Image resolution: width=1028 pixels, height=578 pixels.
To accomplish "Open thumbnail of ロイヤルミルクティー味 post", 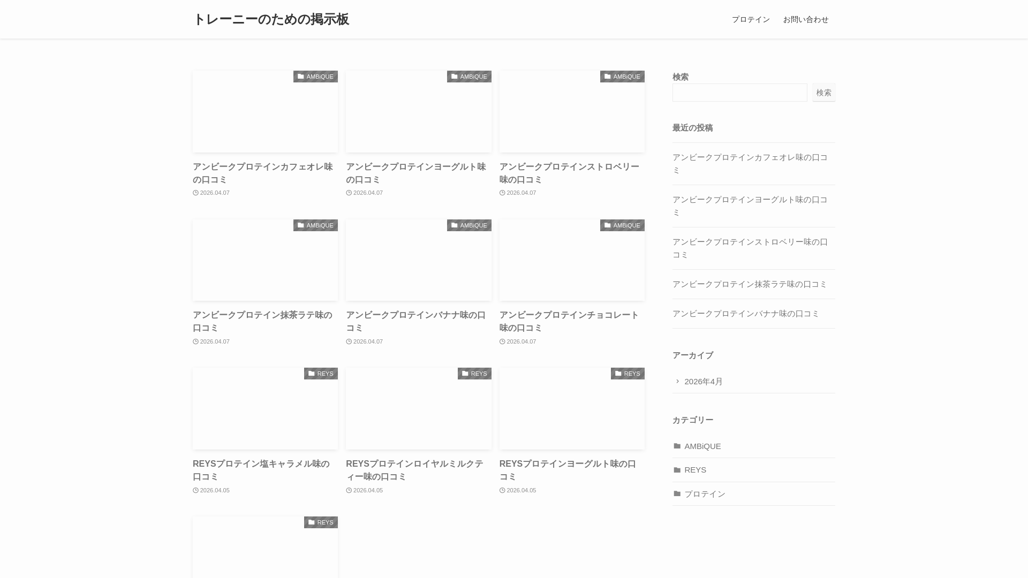I will click(419, 408).
